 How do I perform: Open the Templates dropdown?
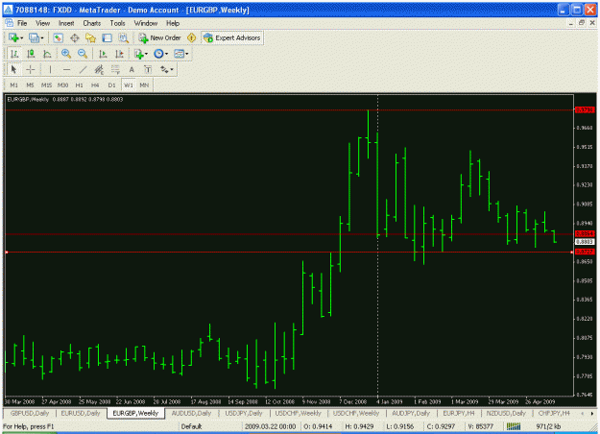point(181,54)
